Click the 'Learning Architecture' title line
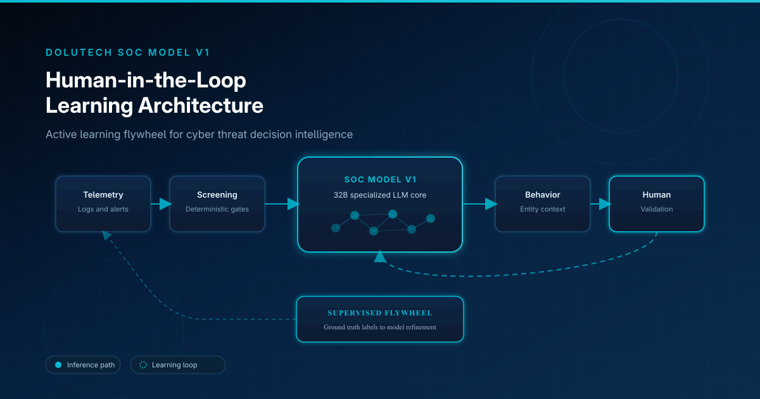The height and width of the screenshot is (399, 760). [x=155, y=105]
